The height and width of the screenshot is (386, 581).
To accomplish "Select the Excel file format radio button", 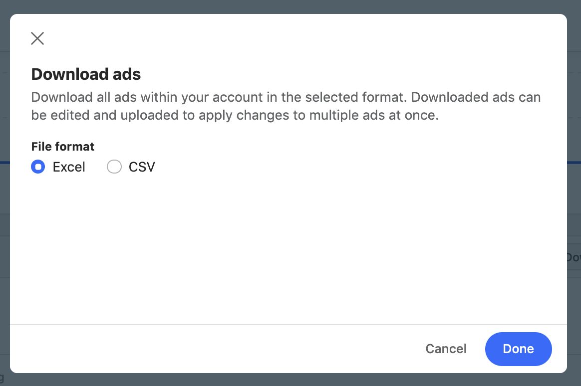I will pyautogui.click(x=38, y=167).
